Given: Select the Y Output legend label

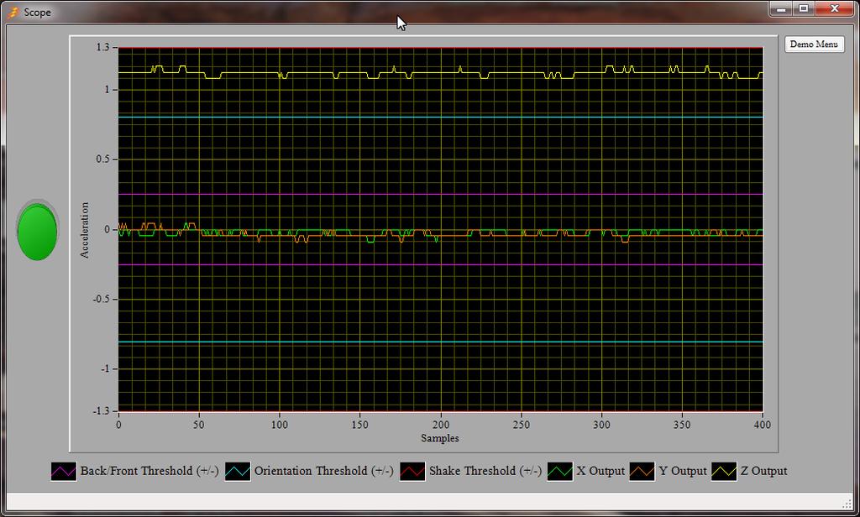Looking at the screenshot, I should coord(682,471).
